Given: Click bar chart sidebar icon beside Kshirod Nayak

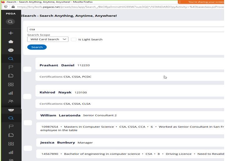Looking at the screenshot, I should tap(11, 93).
